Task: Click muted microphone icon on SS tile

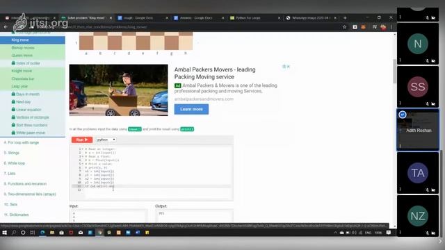Action: coord(428,103)
